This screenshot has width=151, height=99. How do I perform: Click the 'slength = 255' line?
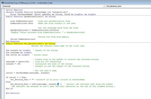[13, 64]
